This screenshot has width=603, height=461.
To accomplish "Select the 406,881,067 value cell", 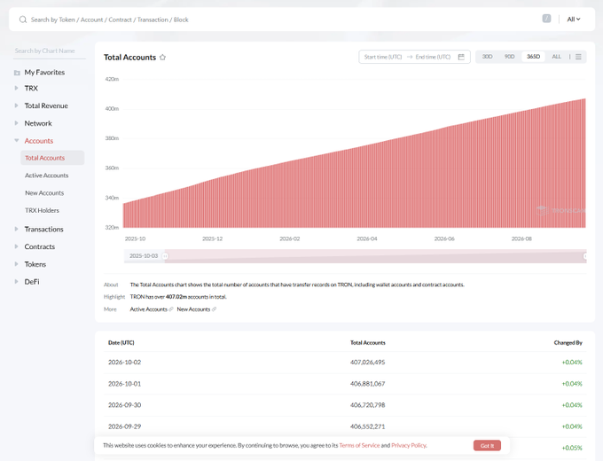I will (367, 384).
